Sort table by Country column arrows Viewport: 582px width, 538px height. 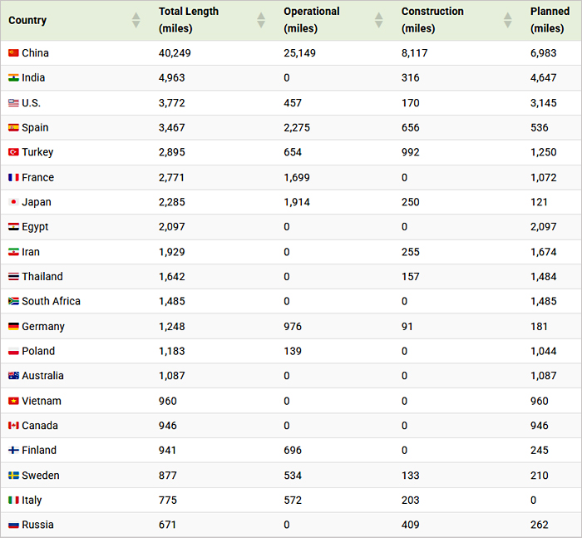(x=136, y=20)
